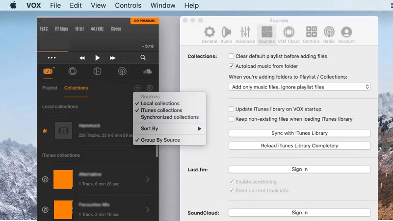
Task: Enable Keep non-existing files when loading iTunes
Action: [232, 119]
